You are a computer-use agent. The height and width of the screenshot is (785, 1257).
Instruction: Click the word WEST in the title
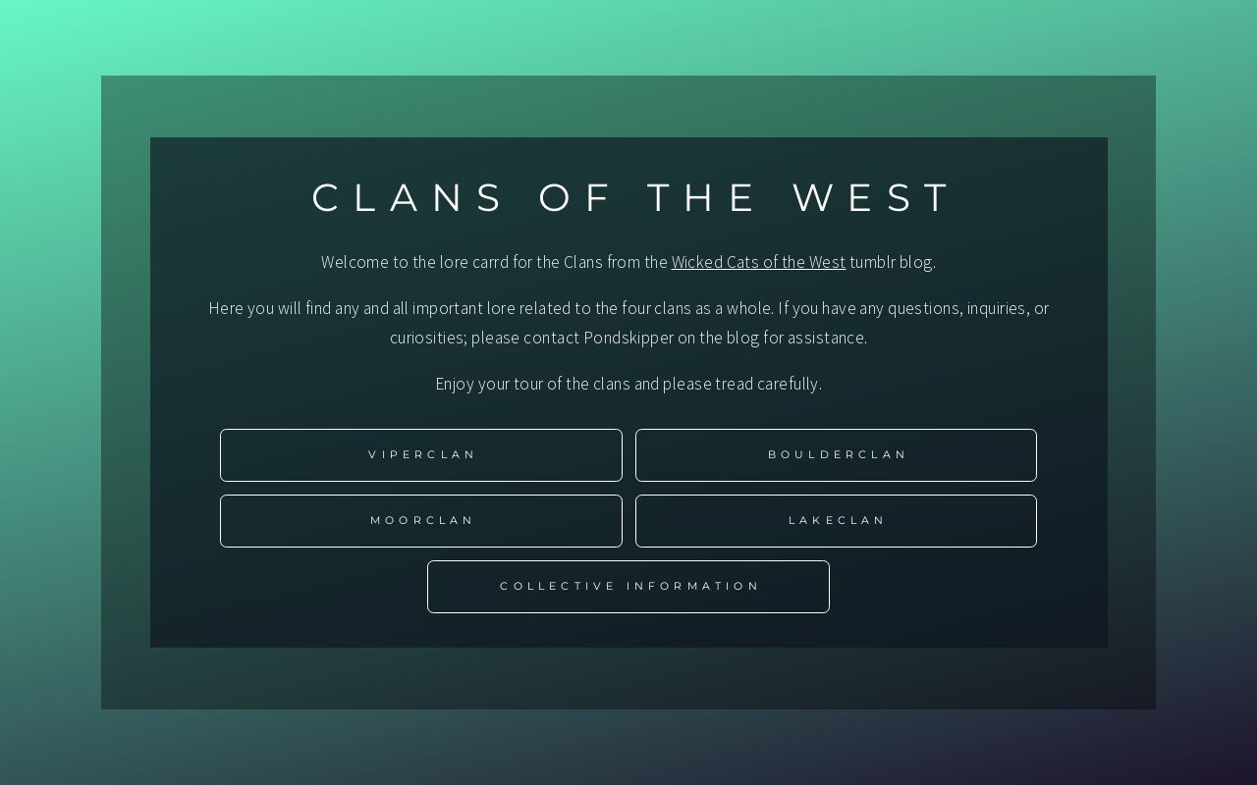(x=872, y=198)
